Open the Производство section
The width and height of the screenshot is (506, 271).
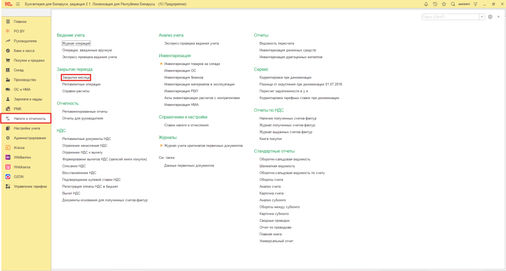pos(25,79)
